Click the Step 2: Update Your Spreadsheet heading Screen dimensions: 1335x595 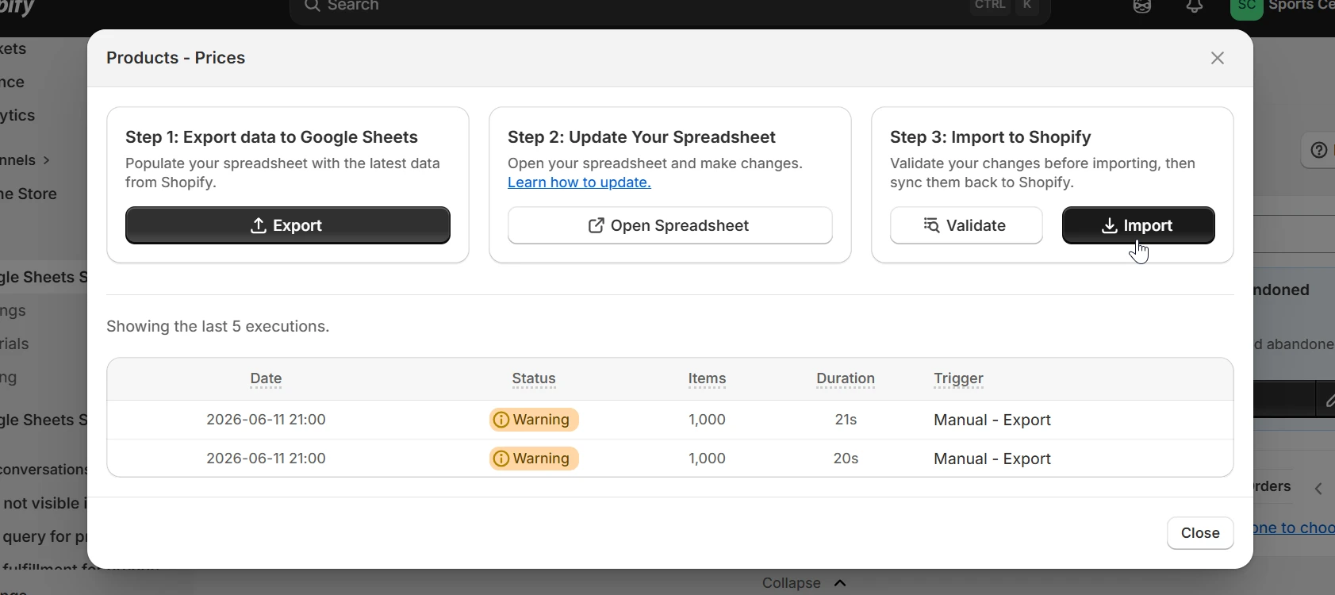tap(642, 137)
